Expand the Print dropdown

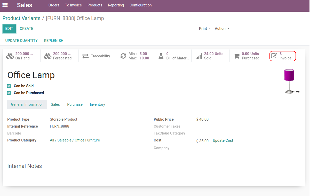[x=205, y=29]
